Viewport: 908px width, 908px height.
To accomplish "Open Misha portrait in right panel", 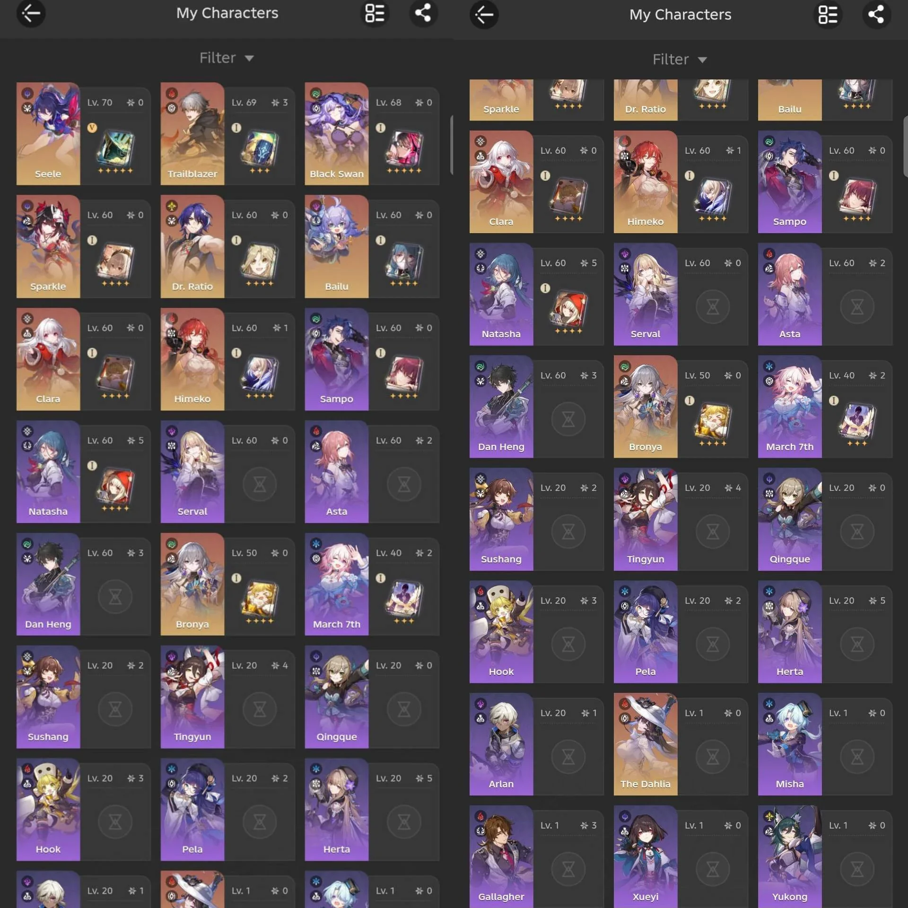I will pos(790,744).
